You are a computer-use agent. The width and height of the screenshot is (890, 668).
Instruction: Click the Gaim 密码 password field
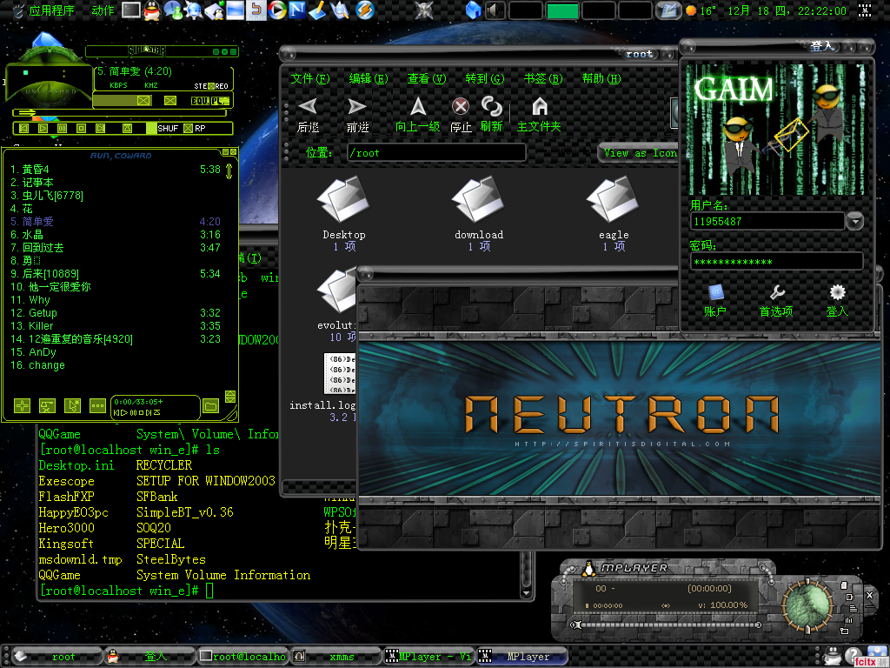[776, 261]
